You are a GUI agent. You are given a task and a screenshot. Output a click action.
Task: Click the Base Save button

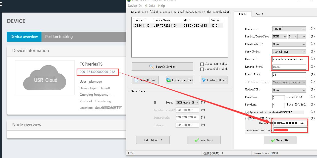click(204, 140)
